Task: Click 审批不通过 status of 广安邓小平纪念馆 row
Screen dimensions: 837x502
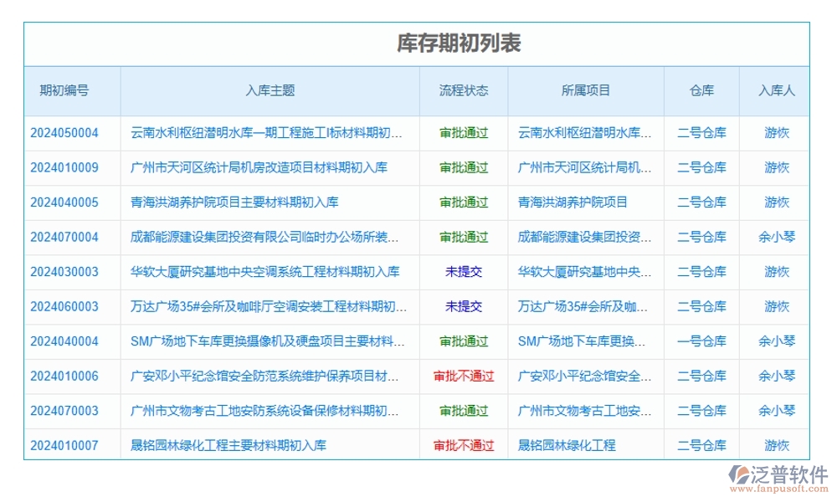Action: [463, 376]
